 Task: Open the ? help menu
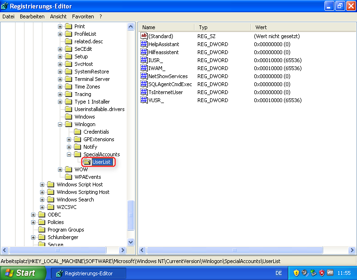[101, 16]
